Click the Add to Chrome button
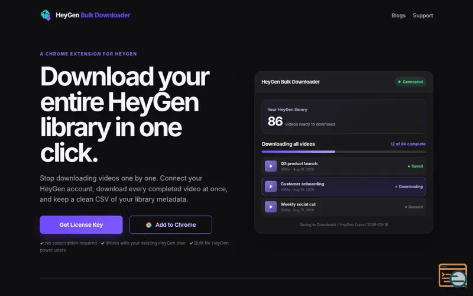 pyautogui.click(x=171, y=225)
